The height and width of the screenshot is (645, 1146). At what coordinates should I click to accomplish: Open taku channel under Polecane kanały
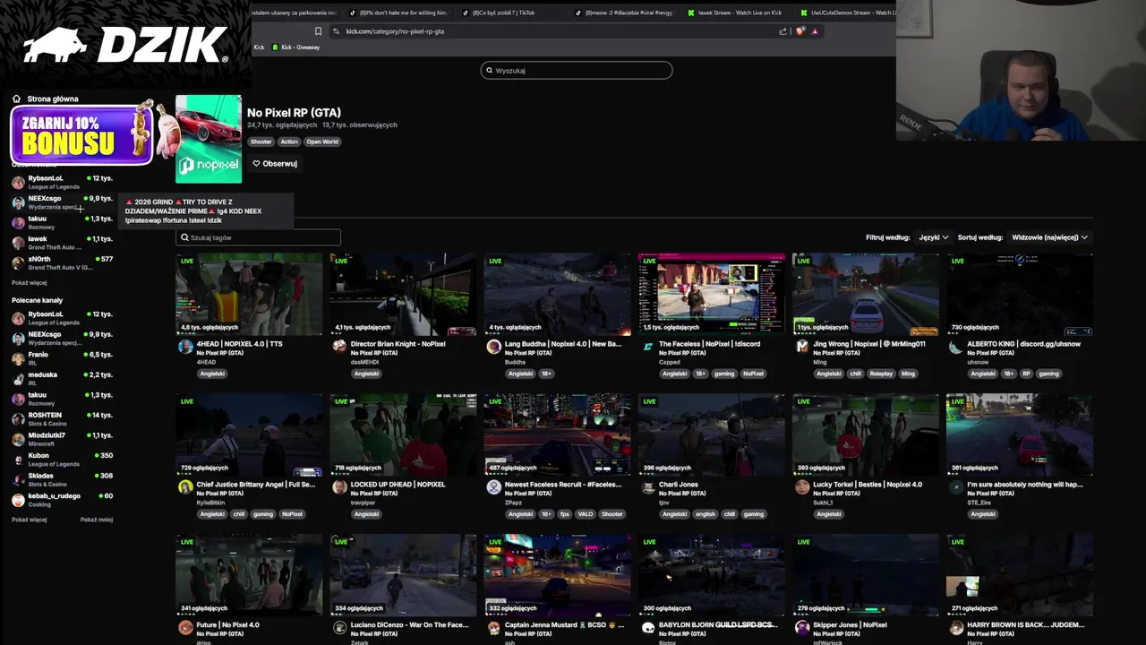tap(61, 398)
